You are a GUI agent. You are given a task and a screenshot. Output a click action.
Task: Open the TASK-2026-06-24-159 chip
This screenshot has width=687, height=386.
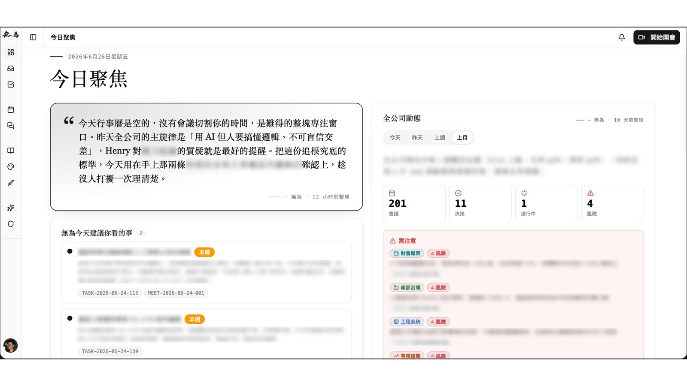point(110,351)
